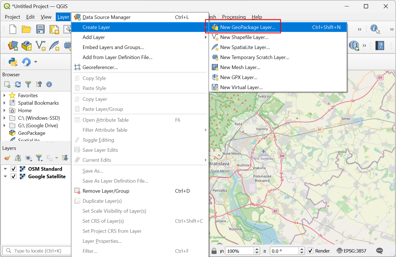Image resolution: width=396 pixels, height=257 pixels.
Task: Expand the Favorites tree item
Action: (4, 95)
